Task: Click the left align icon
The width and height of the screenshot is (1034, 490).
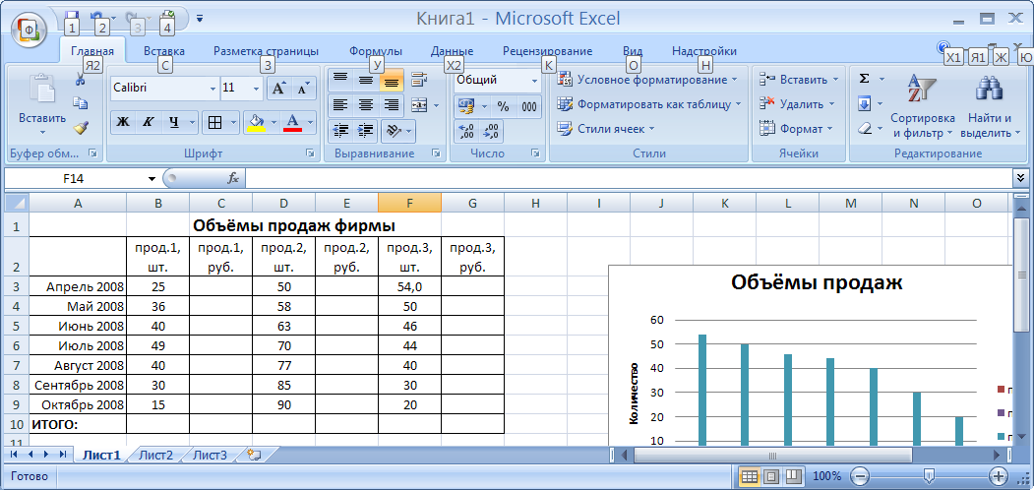Action: (340, 104)
